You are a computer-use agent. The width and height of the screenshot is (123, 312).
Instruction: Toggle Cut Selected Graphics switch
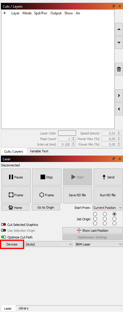(x=3, y=224)
